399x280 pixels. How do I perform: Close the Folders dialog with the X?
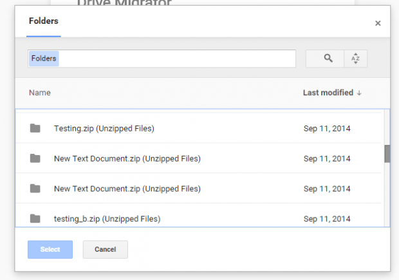378,23
